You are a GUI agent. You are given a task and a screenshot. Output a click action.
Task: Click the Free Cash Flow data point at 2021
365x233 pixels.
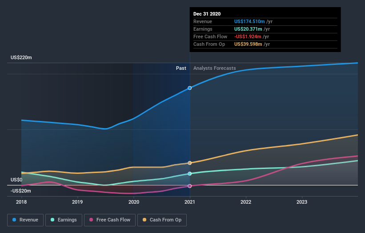click(190, 186)
